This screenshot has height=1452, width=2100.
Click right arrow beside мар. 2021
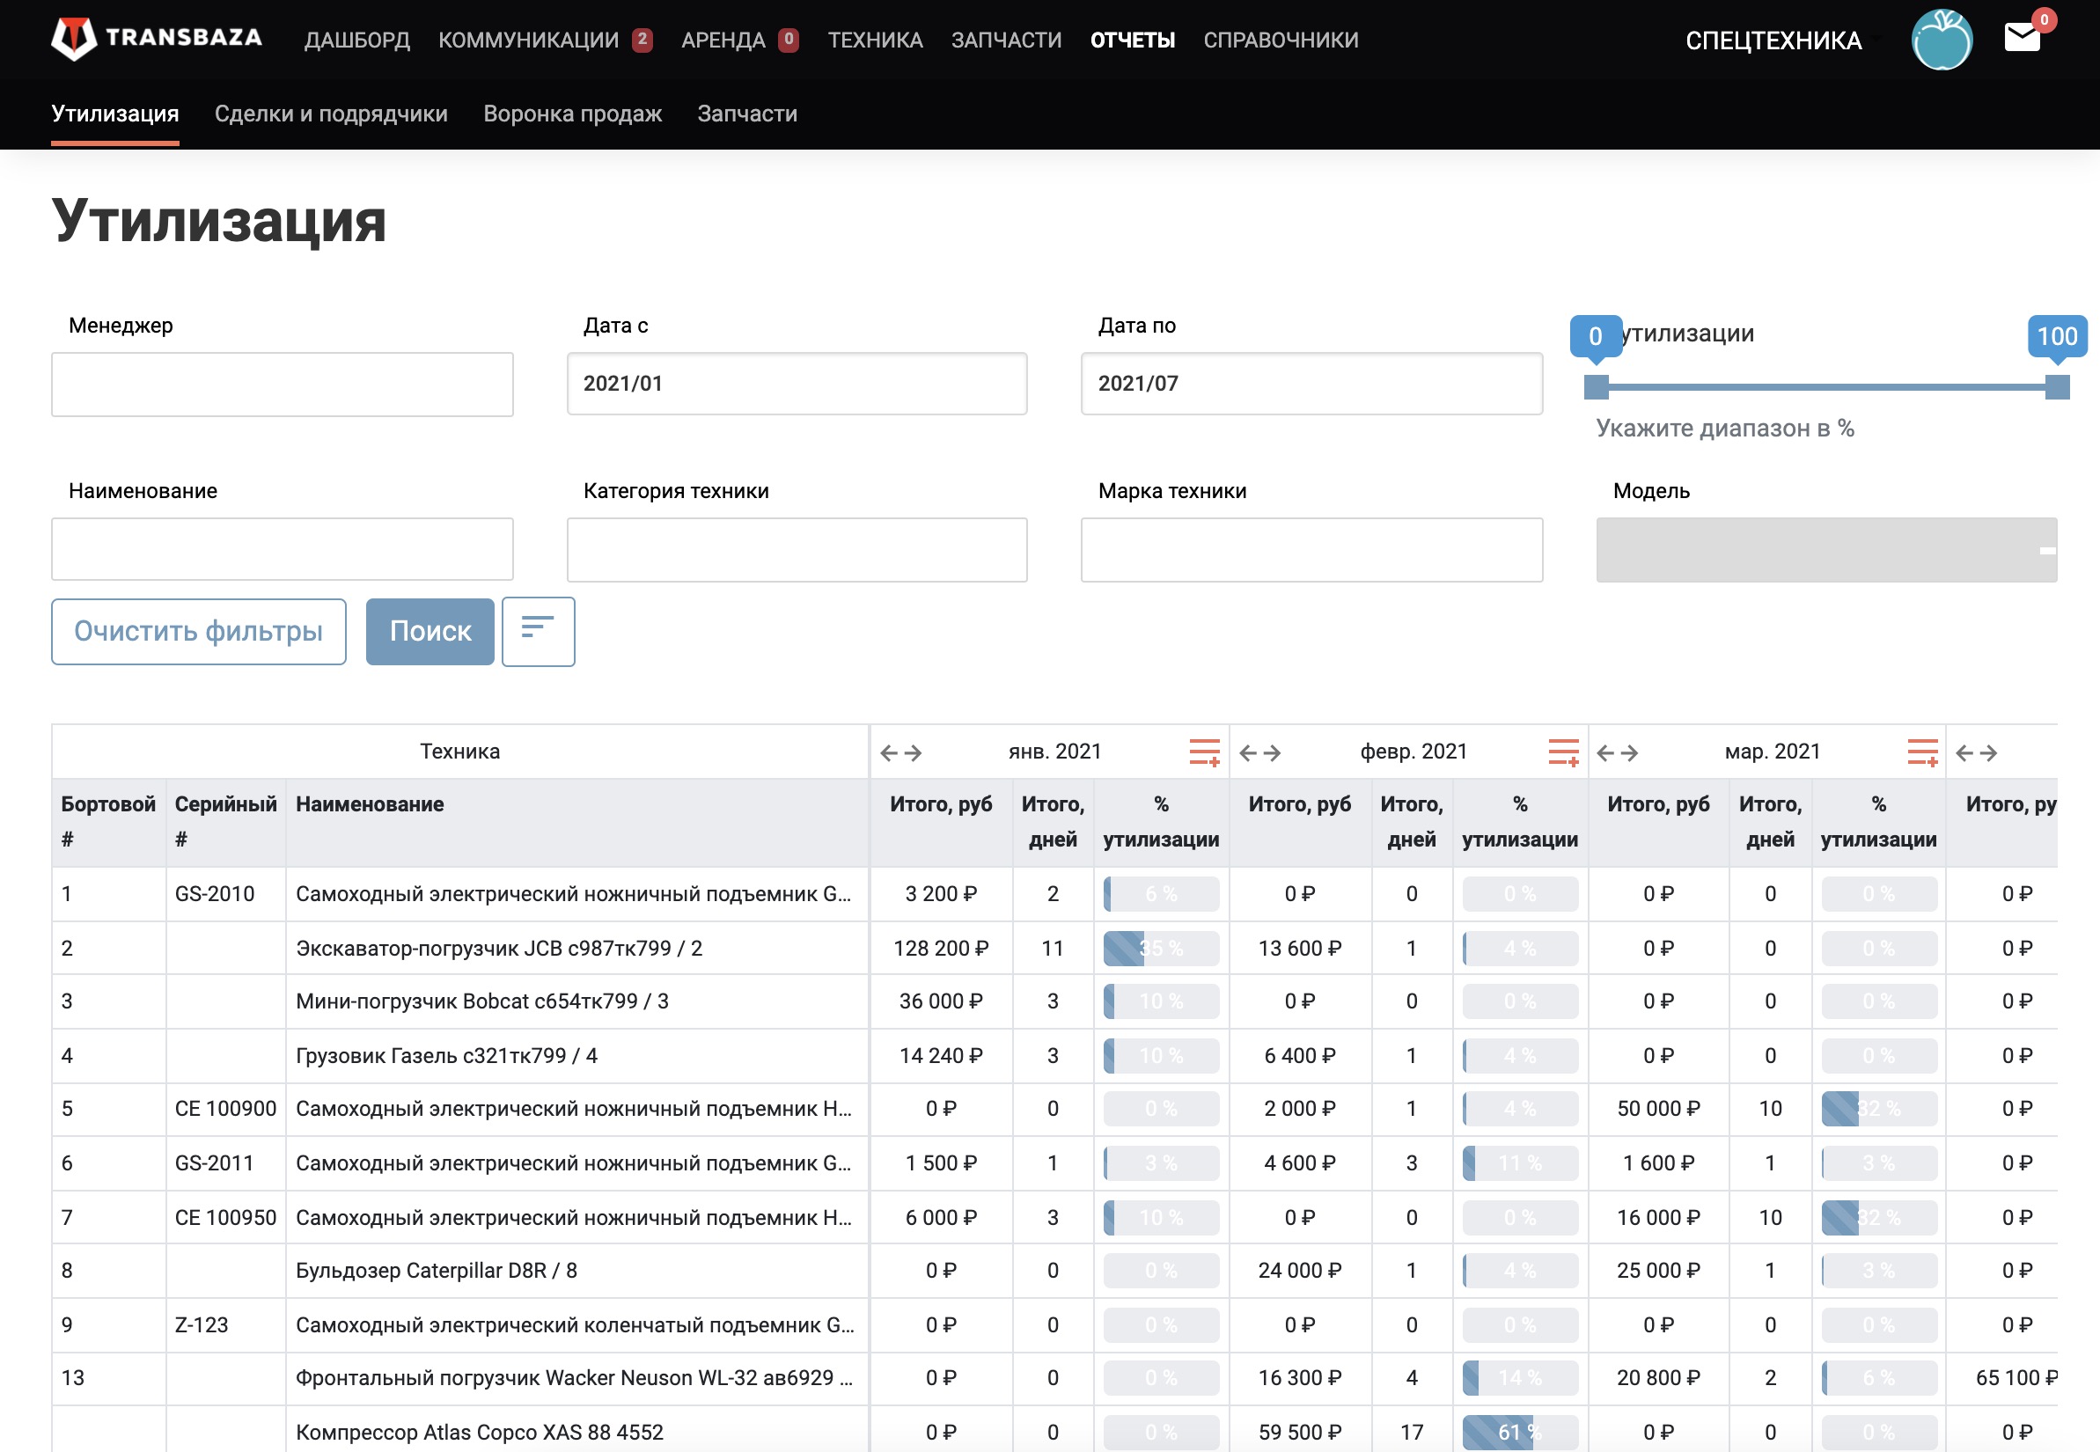point(1631,753)
